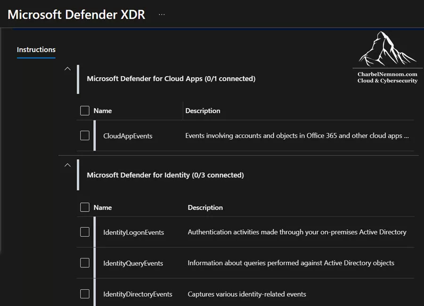The height and width of the screenshot is (306, 424).
Task: Click the CloudAppEvents table name
Action: pyautogui.click(x=128, y=136)
